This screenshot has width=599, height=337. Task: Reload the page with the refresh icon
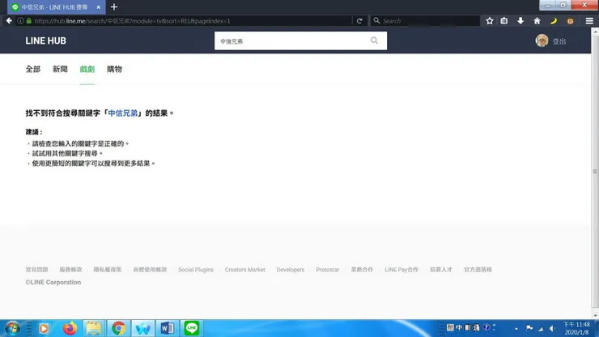(359, 21)
